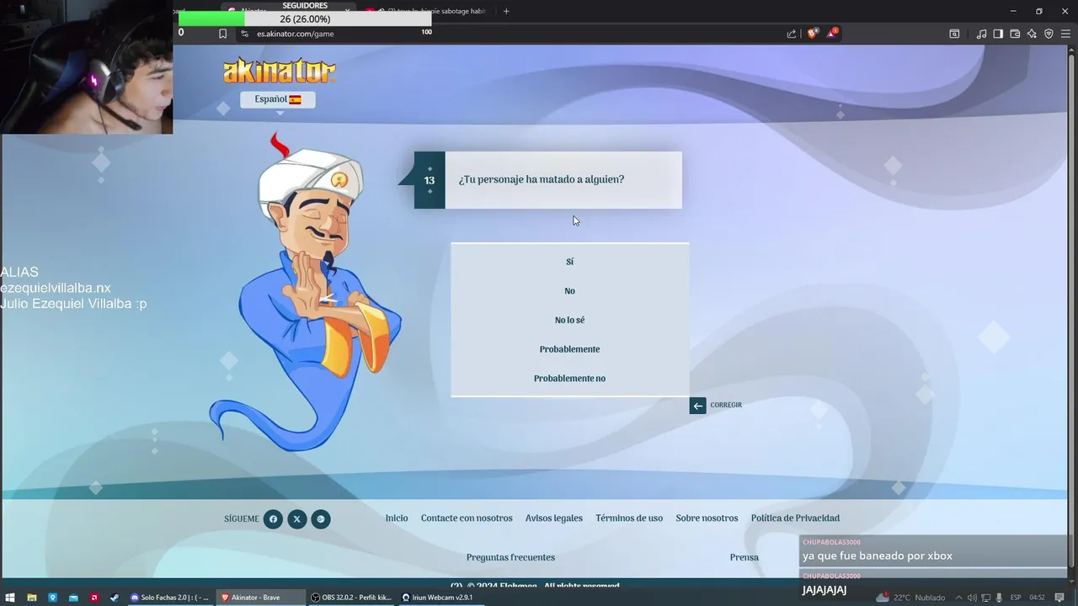Open the red AMD app in taskbar
This screenshot has height=606, width=1078.
(94, 598)
